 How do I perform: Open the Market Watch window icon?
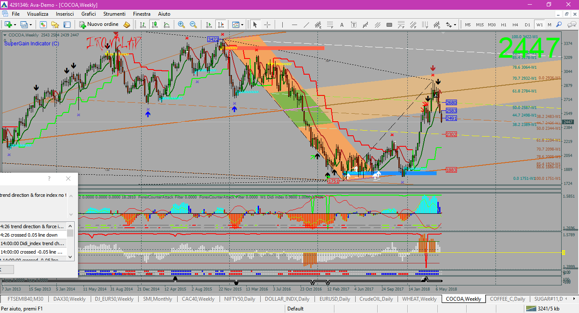click(43, 25)
